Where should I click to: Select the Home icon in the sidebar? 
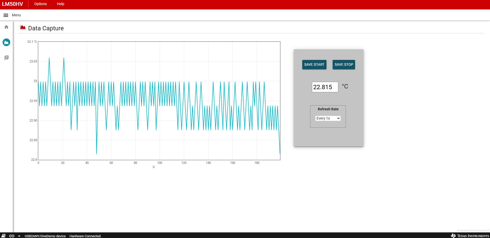pos(6,27)
